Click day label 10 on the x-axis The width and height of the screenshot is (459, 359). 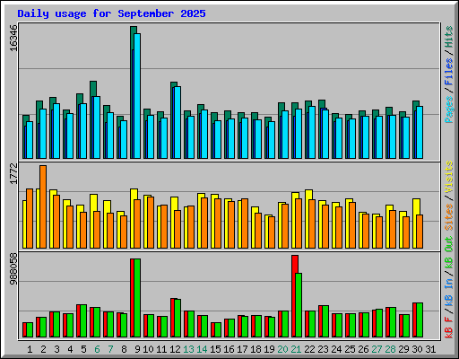pyautogui.click(x=148, y=349)
